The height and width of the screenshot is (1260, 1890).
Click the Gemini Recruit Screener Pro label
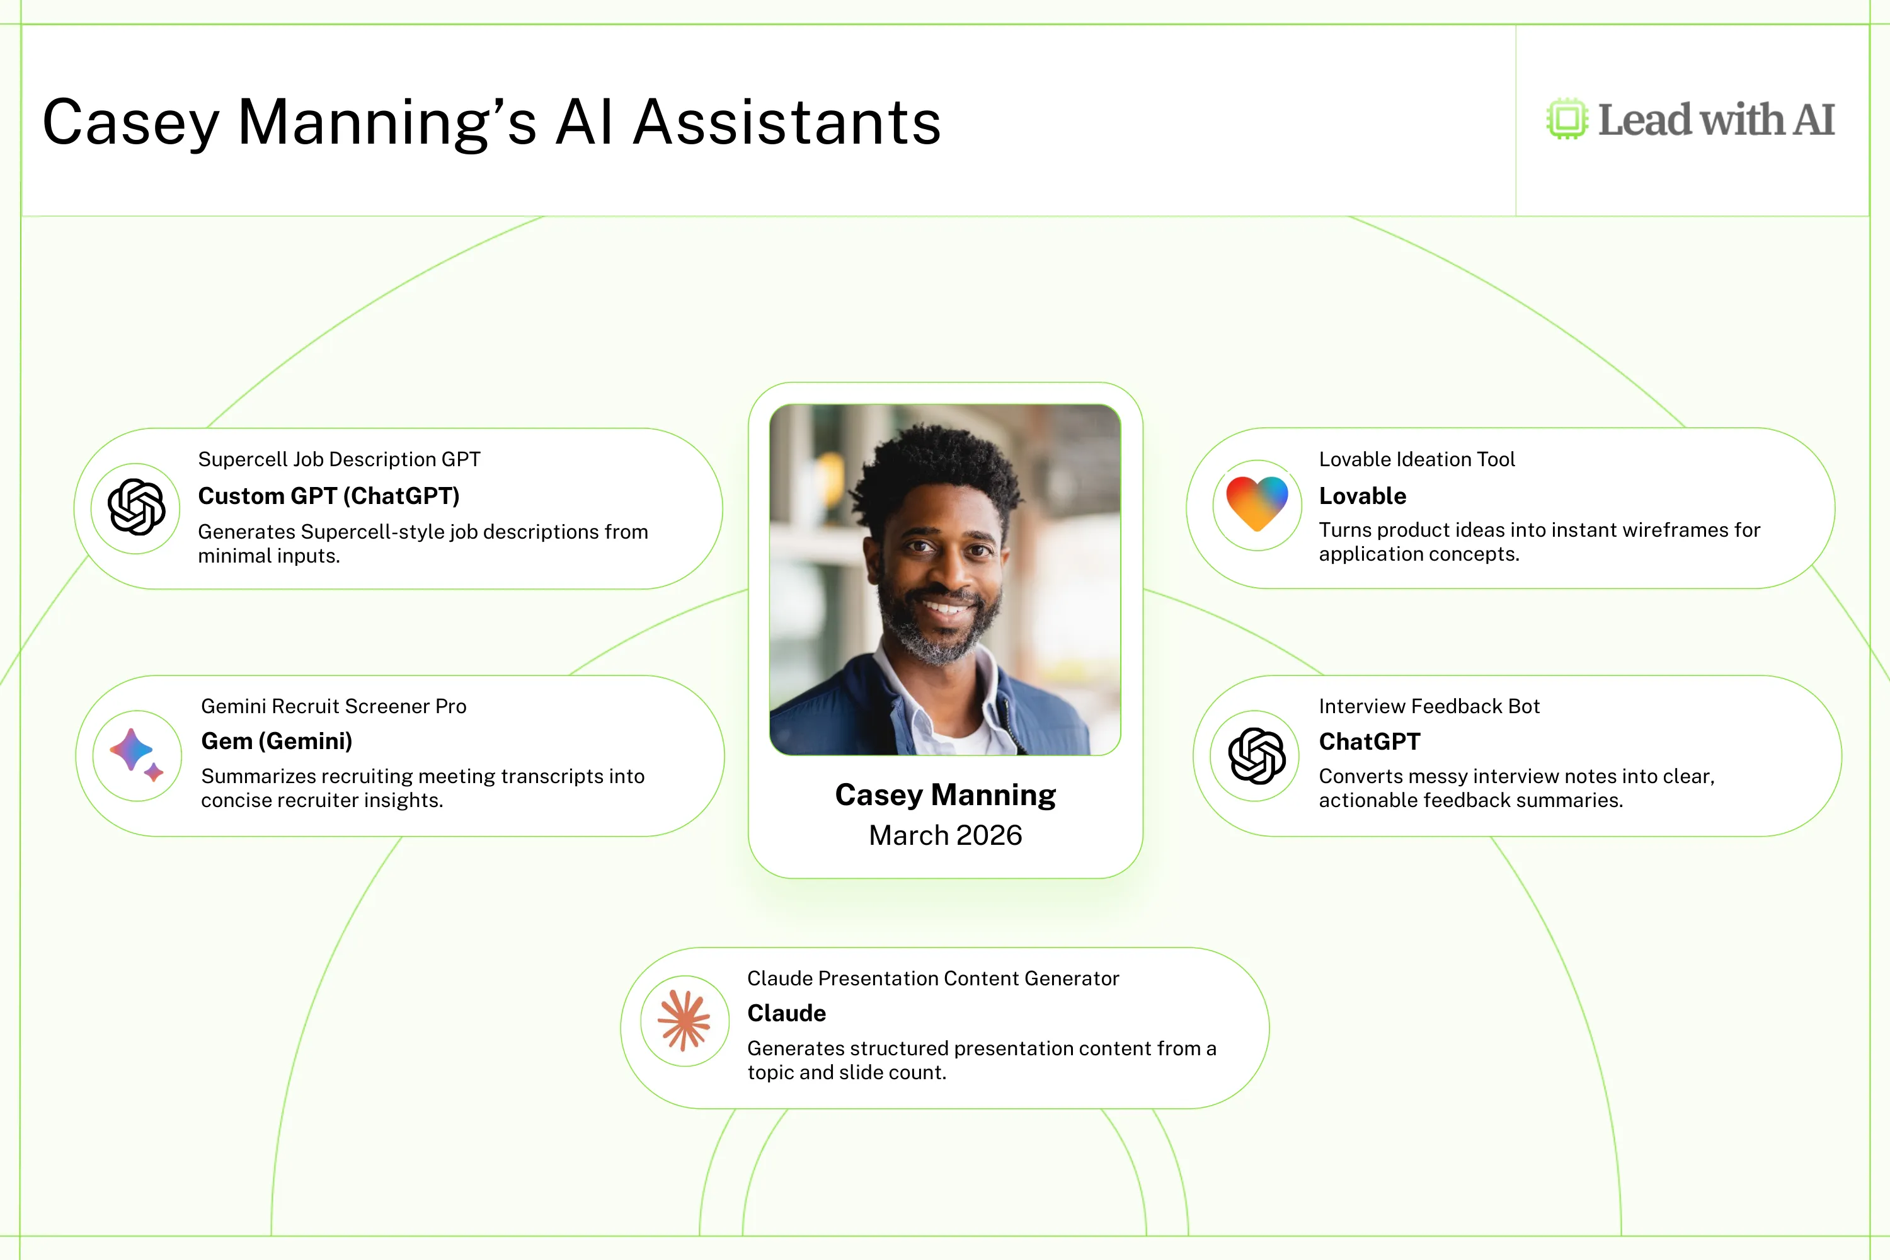(x=333, y=706)
